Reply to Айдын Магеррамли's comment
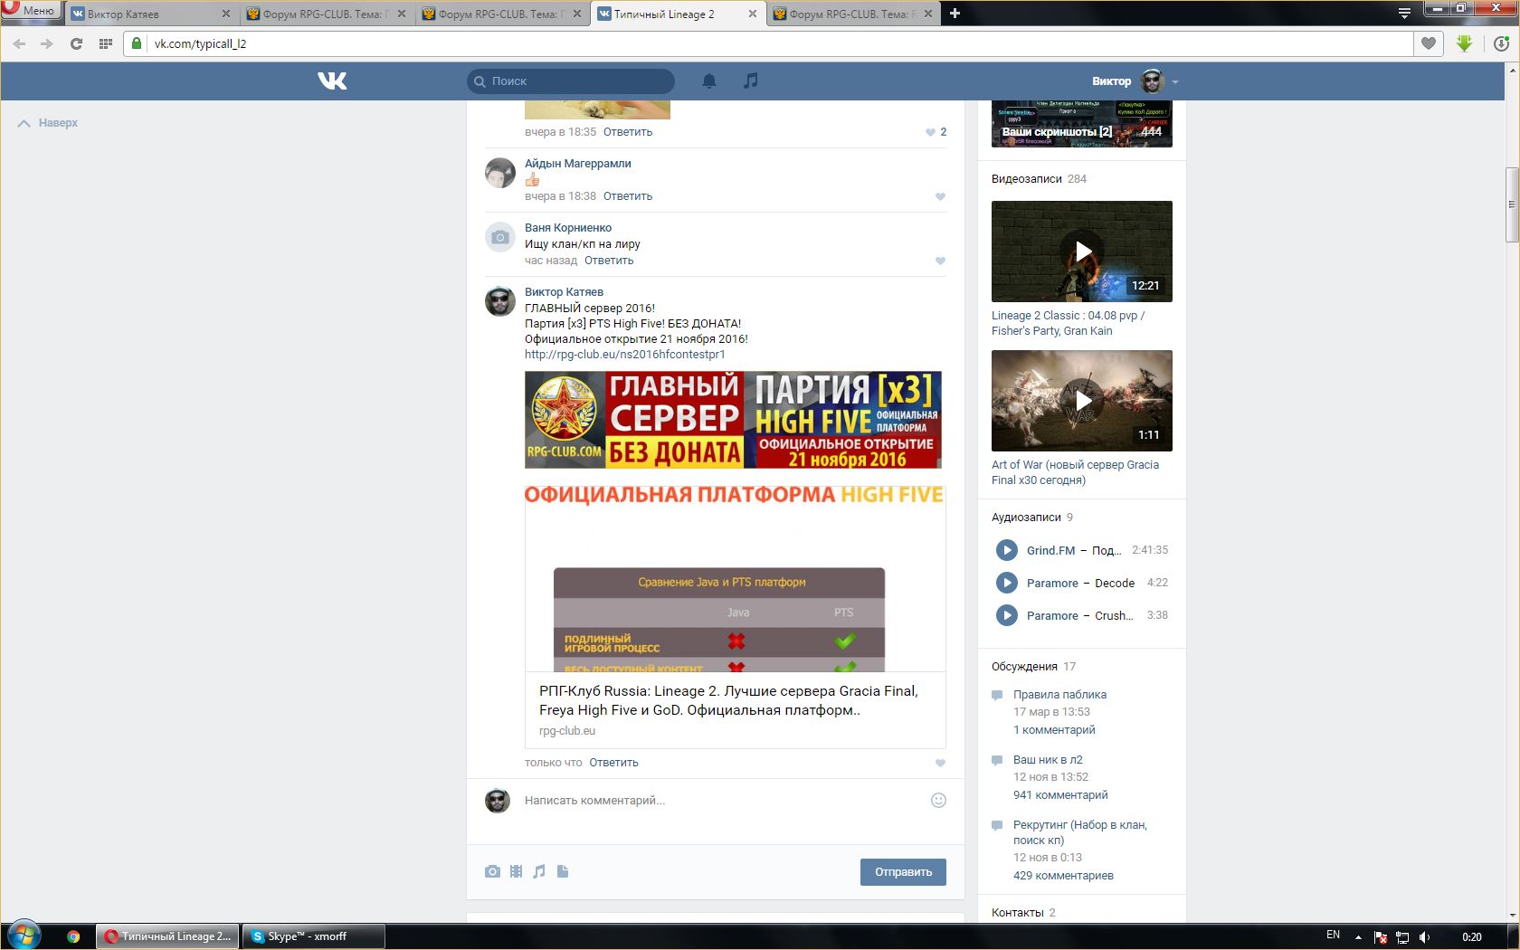Image resolution: width=1520 pixels, height=950 pixels. (x=628, y=196)
